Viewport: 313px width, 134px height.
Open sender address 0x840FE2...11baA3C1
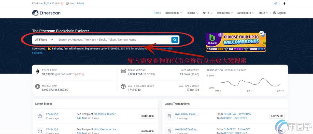click(237, 129)
